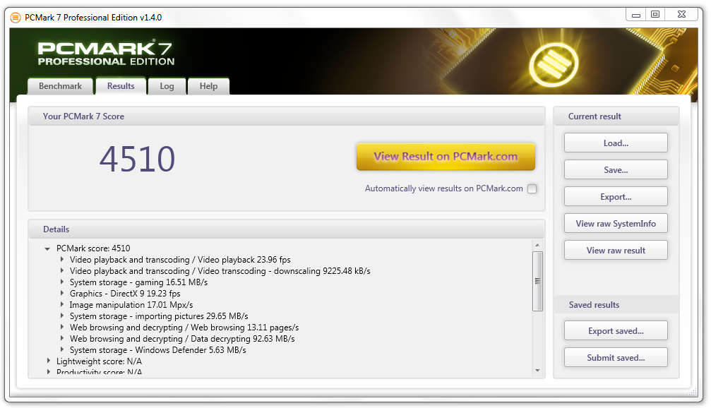View the raw result file

tap(615, 249)
